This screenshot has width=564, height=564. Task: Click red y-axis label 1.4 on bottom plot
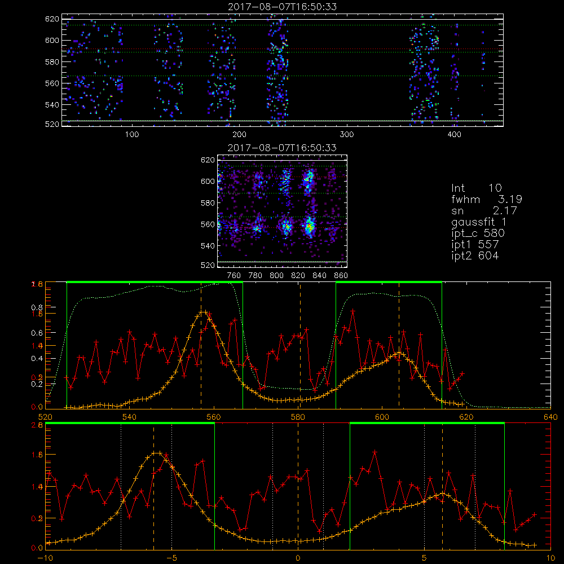[x=37, y=487]
